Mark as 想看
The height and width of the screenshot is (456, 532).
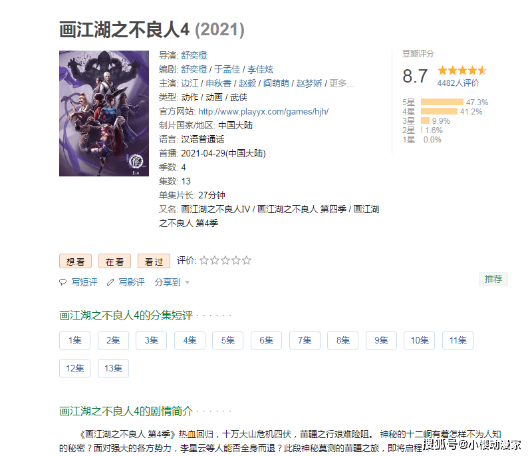tap(75, 261)
